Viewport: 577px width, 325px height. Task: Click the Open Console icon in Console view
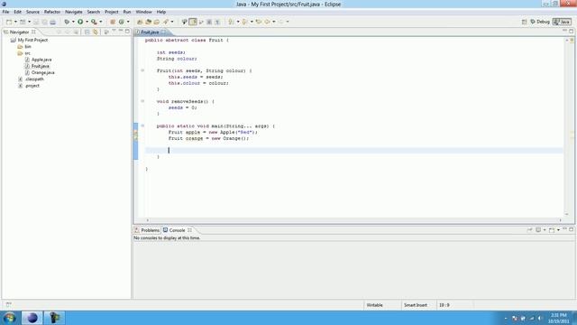pyautogui.click(x=552, y=230)
